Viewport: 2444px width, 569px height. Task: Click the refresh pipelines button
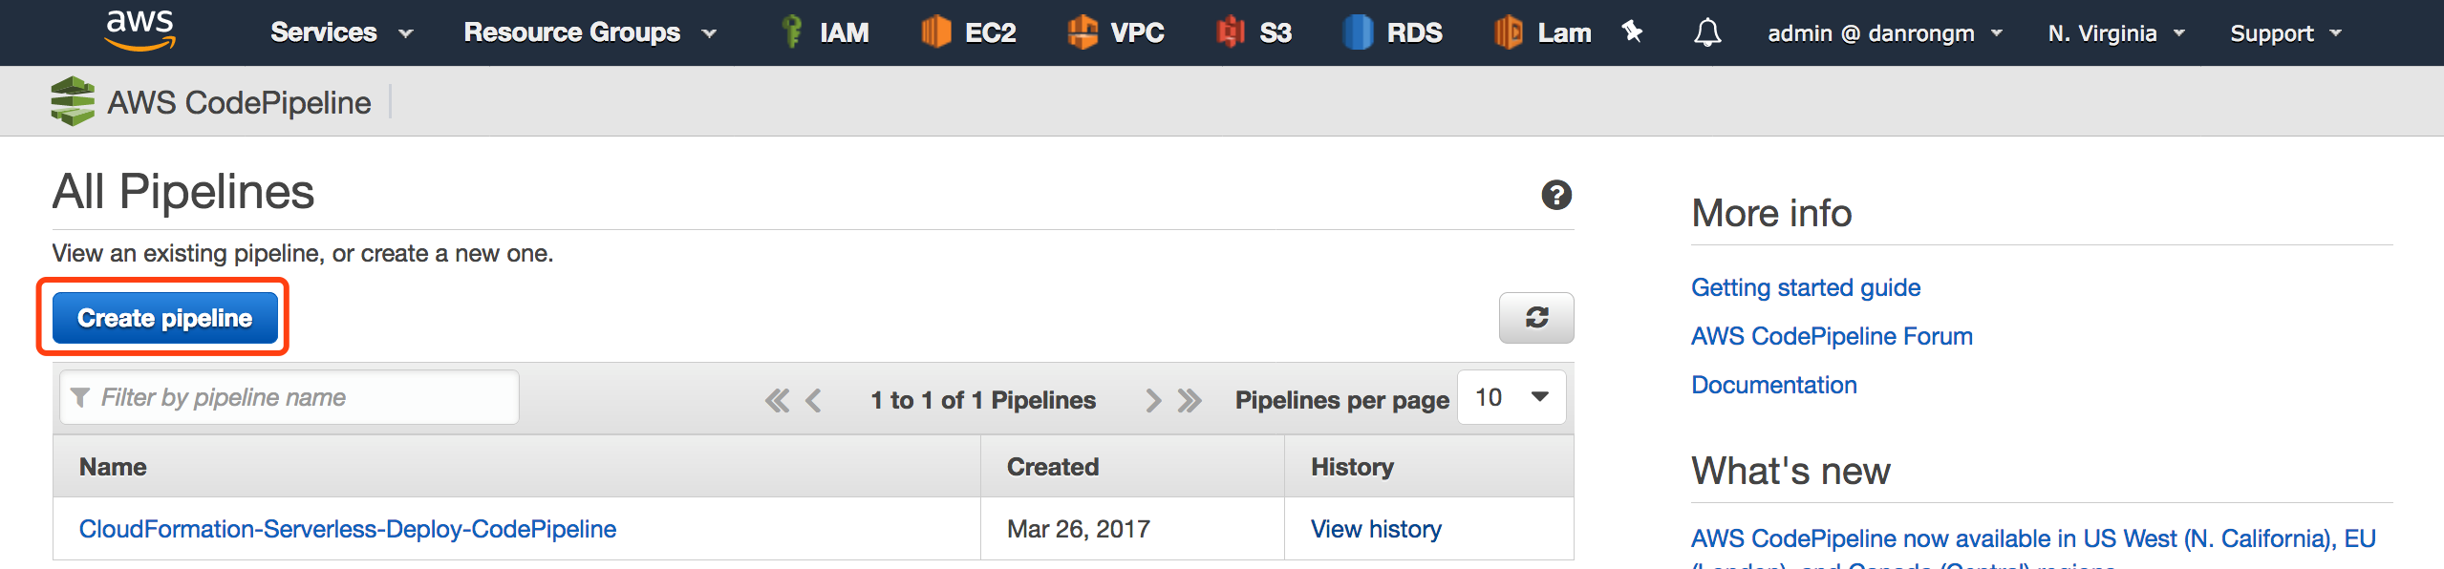1535,318
